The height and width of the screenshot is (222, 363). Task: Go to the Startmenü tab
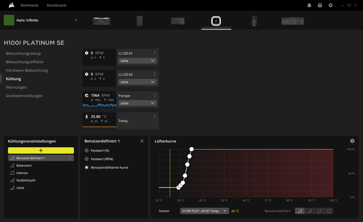coord(29,5)
